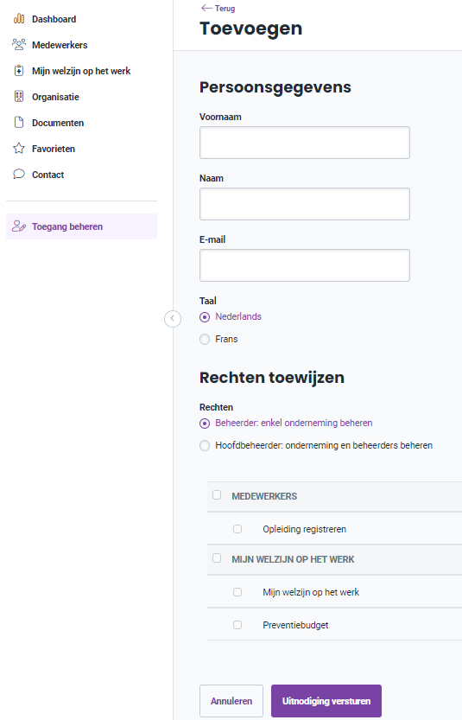Tick the Preventiebudget checkbox
Screen dimensions: 462x720
coord(237,625)
